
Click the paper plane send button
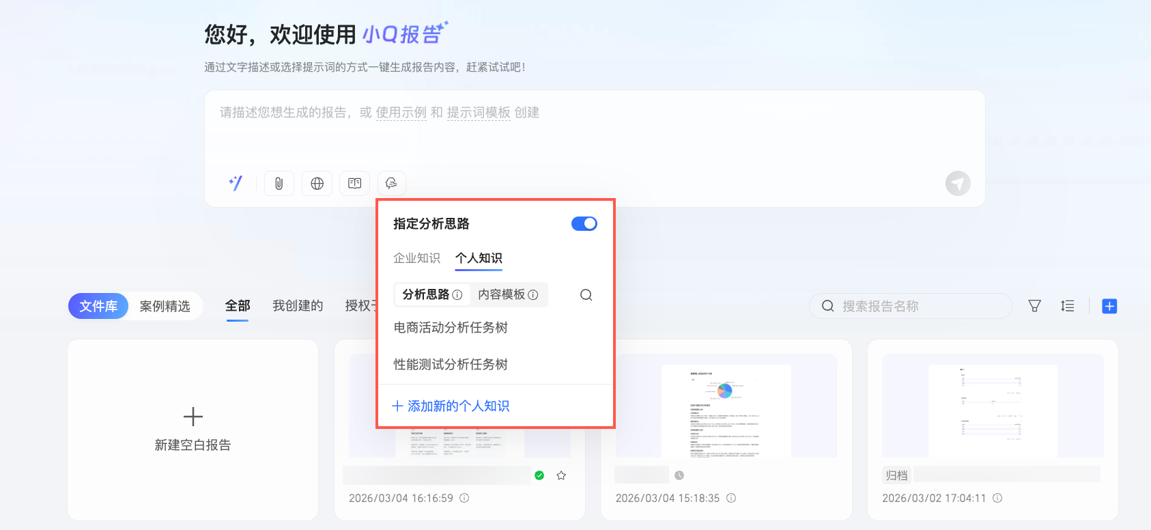(x=958, y=183)
